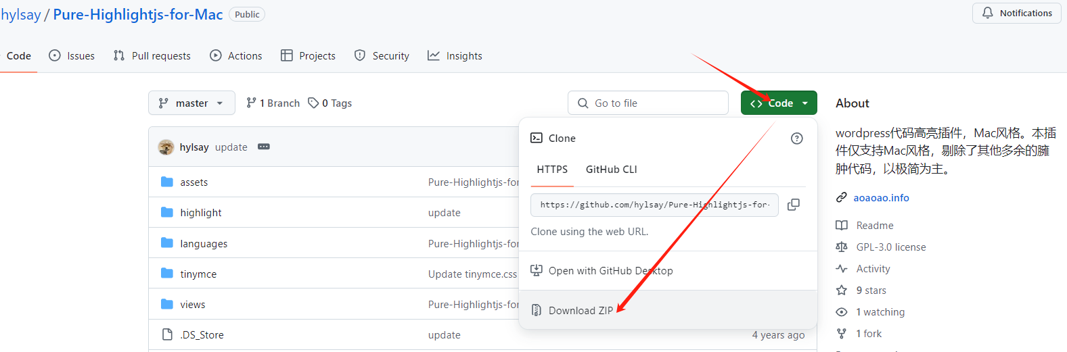Click the tinymce folder icon
Image resolution: width=1067 pixels, height=352 pixels.
click(x=167, y=274)
